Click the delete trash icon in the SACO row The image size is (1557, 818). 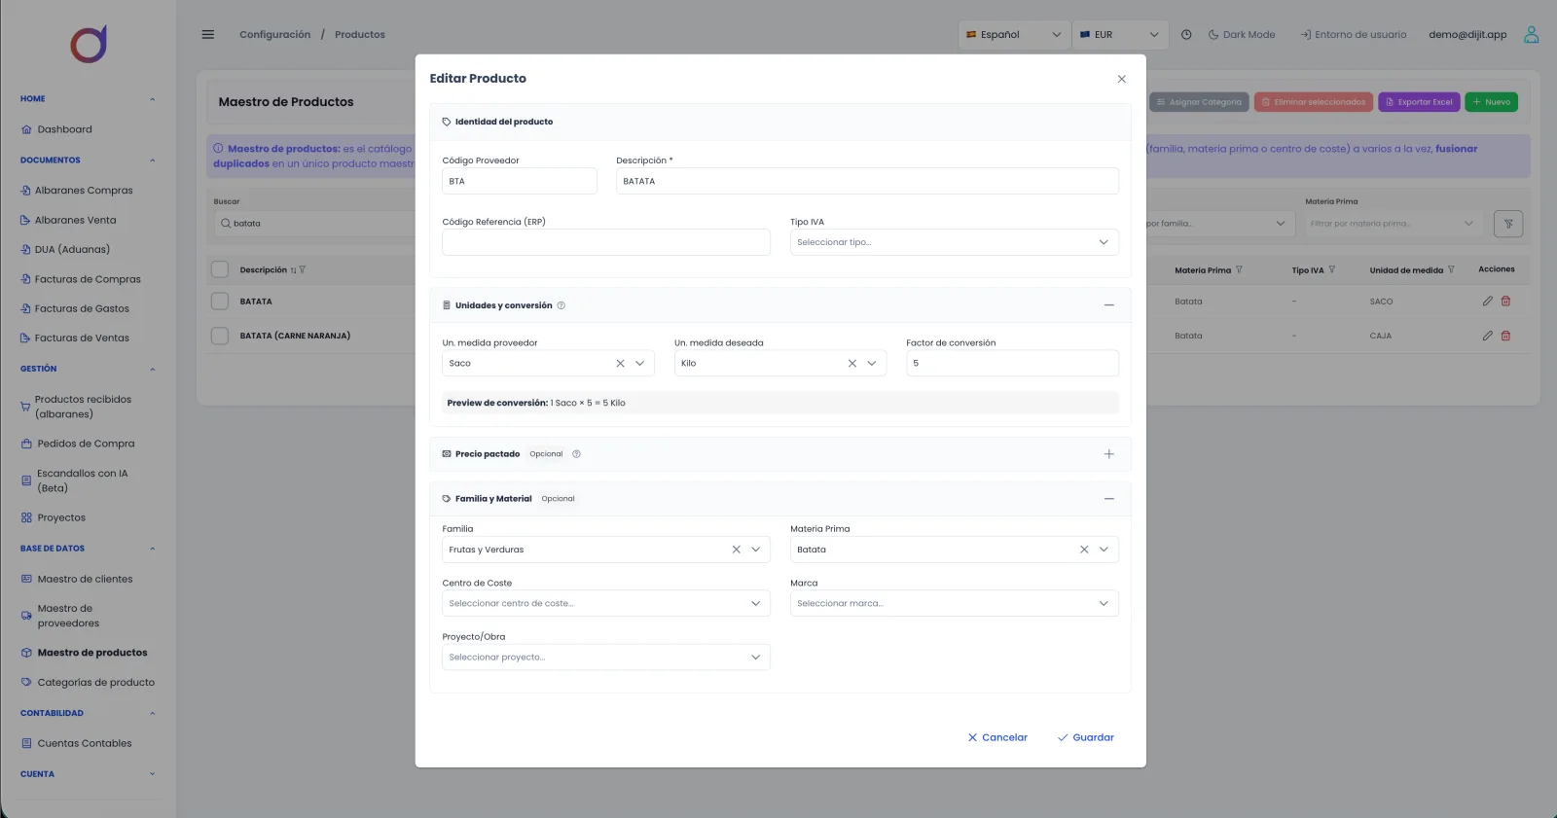(1505, 302)
